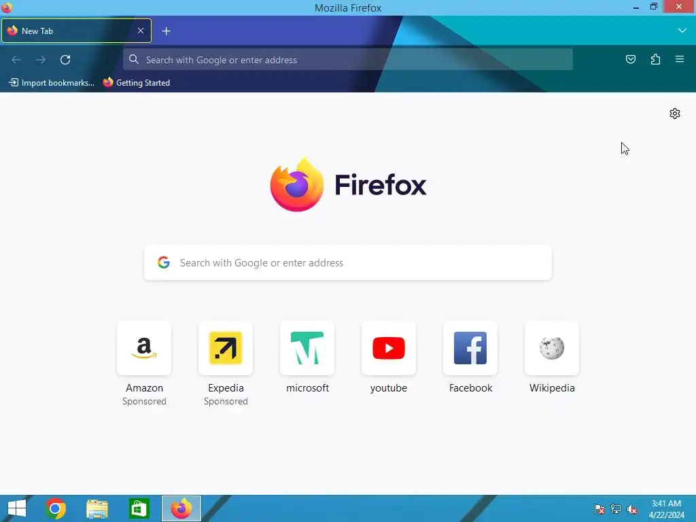Open network status tray icon
The height and width of the screenshot is (522, 696).
[616, 508]
